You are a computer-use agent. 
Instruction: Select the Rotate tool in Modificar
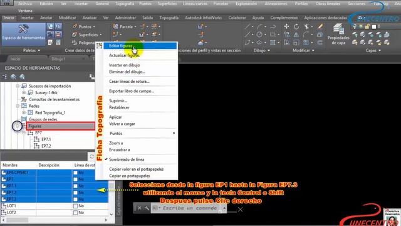[x=296, y=26]
